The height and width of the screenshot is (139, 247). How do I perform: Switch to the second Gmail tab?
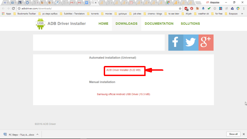(x=79, y=3)
